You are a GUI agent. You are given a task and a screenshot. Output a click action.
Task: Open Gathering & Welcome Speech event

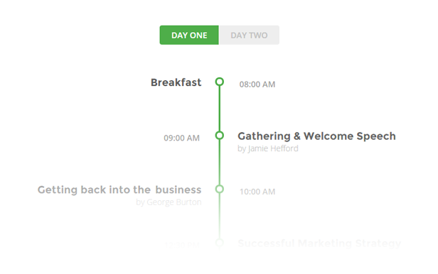(316, 136)
